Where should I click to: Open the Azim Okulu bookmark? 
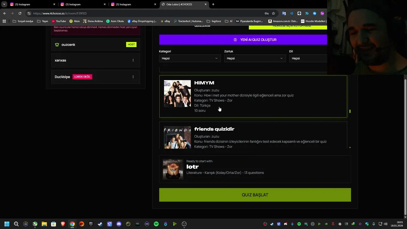[x=115, y=21]
